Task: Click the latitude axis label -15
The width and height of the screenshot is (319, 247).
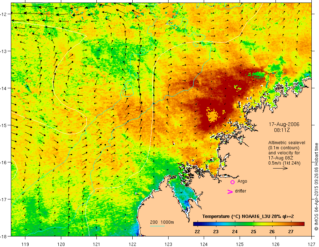Action: coord(4,125)
